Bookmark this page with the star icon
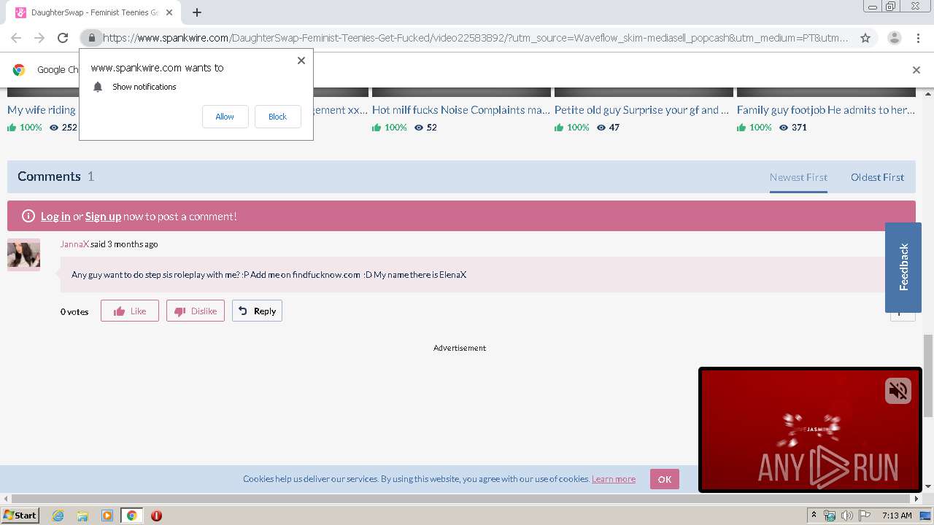 865,38
